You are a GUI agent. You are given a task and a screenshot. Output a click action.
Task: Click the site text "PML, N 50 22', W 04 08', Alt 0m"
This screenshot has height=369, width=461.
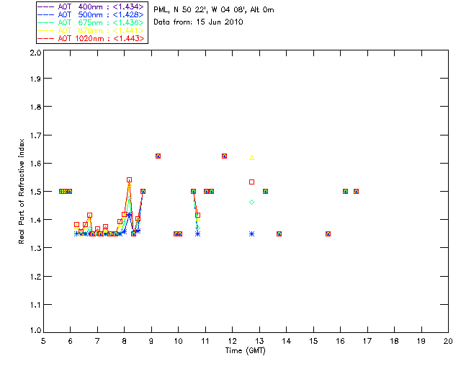pos(214,10)
